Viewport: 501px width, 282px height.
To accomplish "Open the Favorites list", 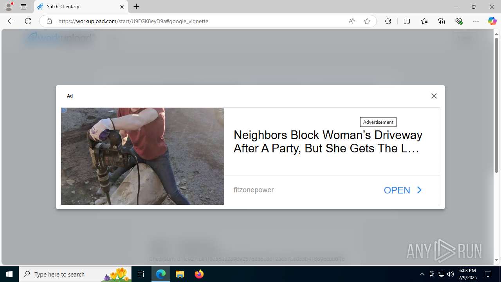I will 424,21.
